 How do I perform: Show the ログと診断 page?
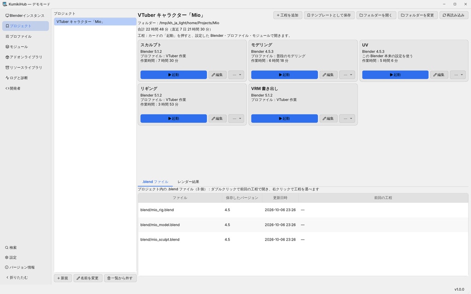pos(25,78)
